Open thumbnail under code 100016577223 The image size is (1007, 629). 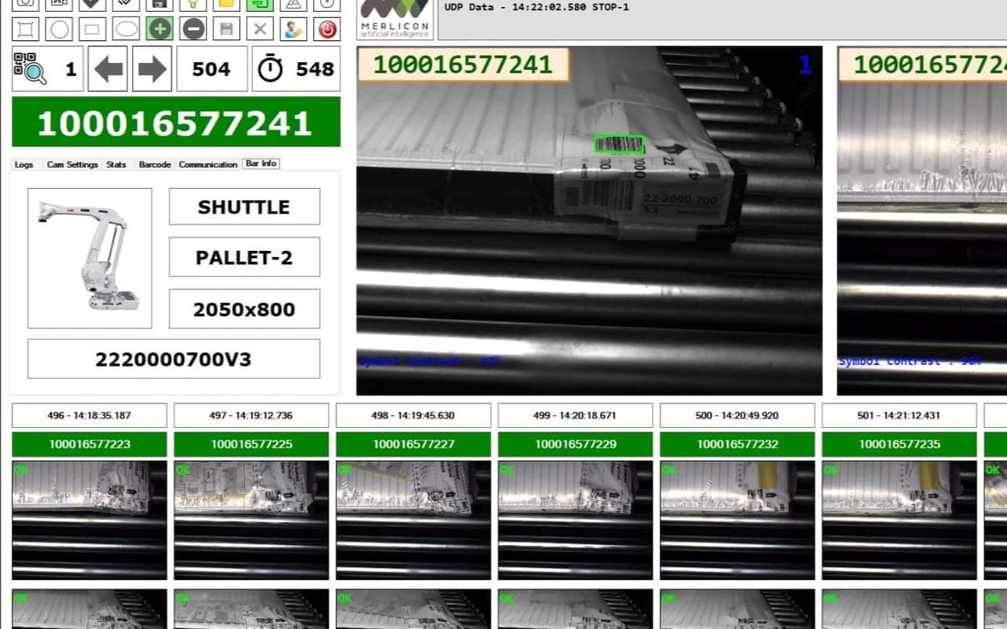point(90,520)
